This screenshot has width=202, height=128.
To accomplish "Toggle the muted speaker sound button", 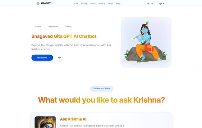I will point(59,58).
